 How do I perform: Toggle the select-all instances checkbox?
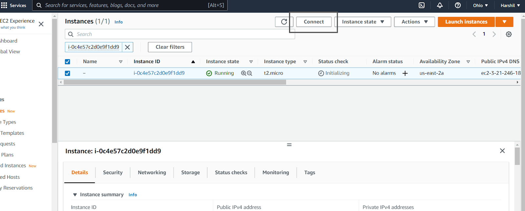tap(68, 62)
